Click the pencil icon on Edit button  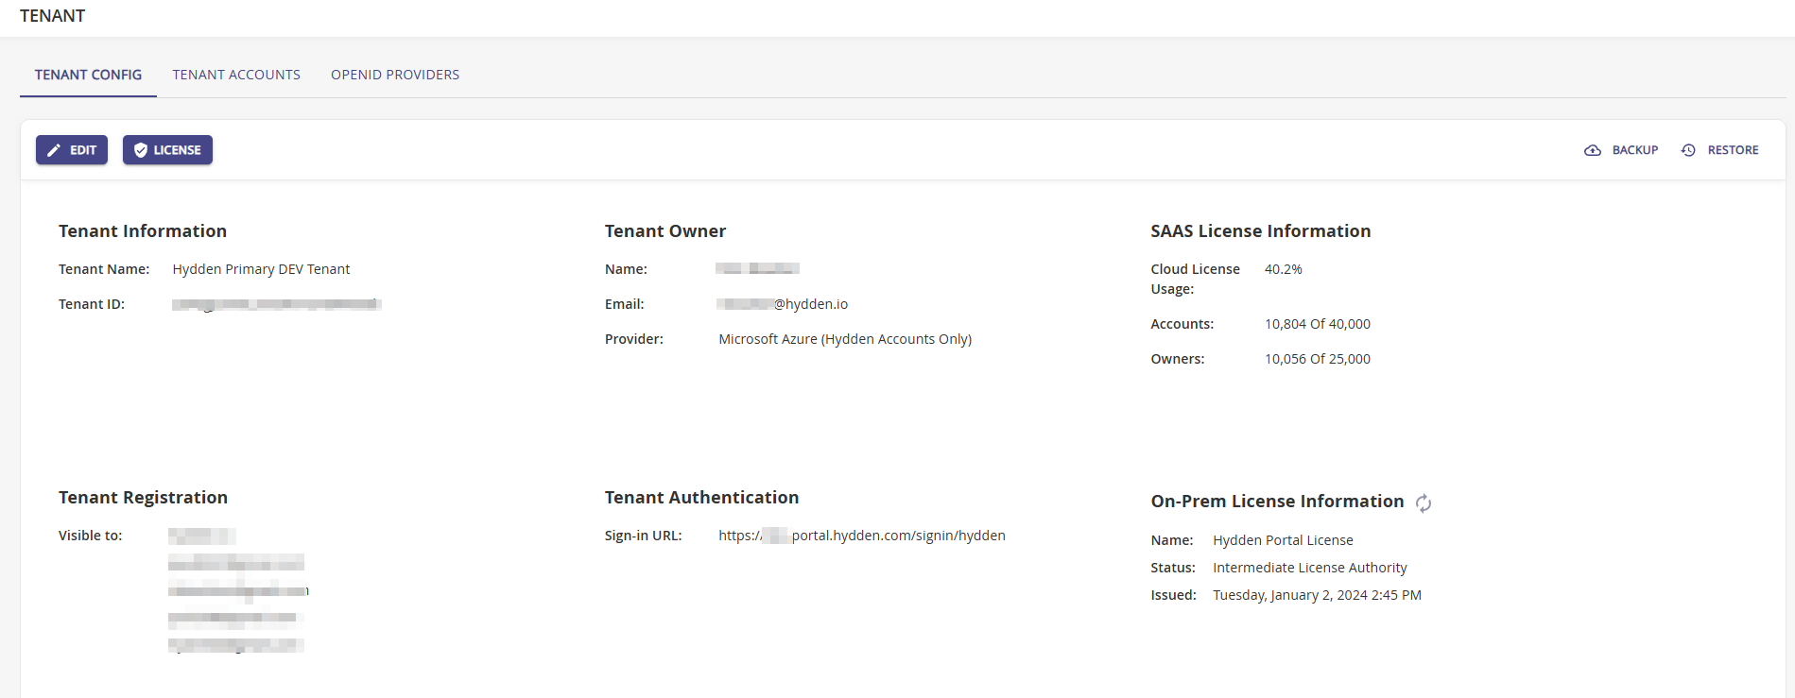[54, 150]
